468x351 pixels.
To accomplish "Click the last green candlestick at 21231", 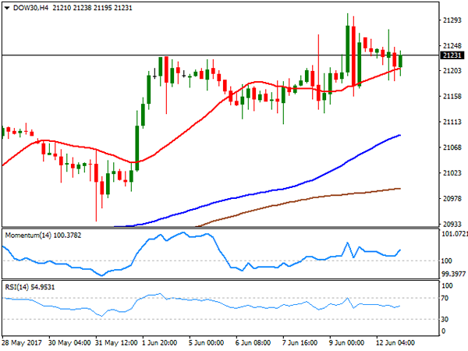I will pyautogui.click(x=400, y=61).
